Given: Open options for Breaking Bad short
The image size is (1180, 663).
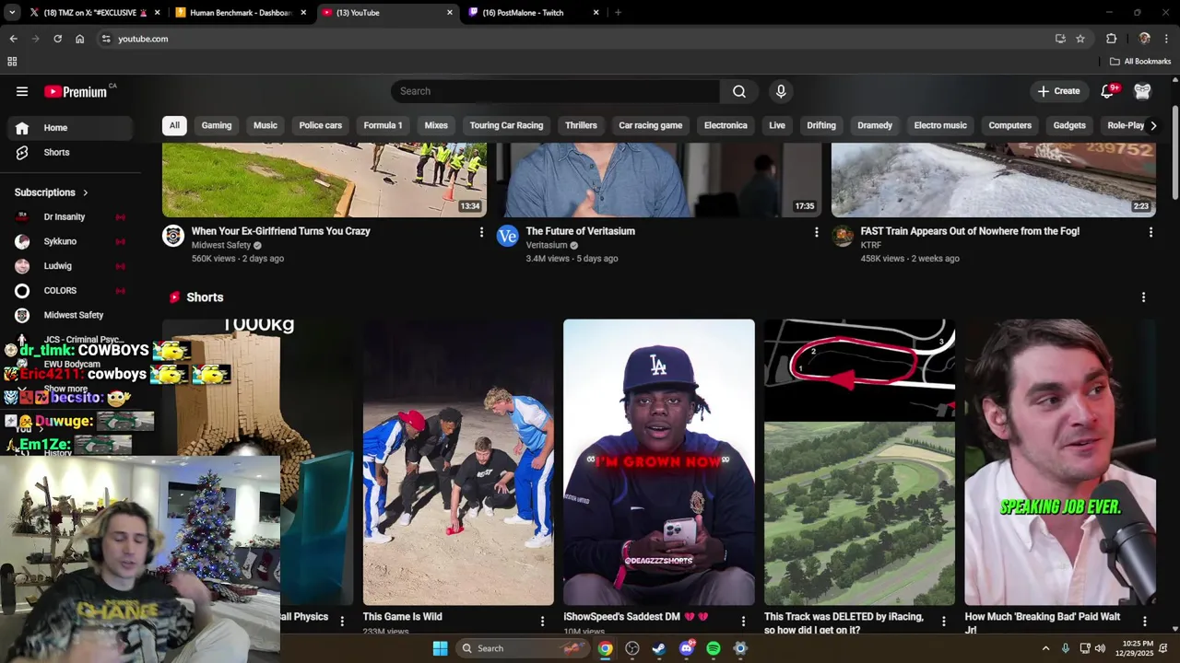Looking at the screenshot, I should (x=1144, y=622).
